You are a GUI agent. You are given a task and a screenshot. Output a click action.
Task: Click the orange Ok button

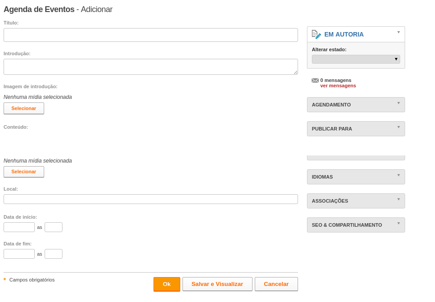point(167,284)
